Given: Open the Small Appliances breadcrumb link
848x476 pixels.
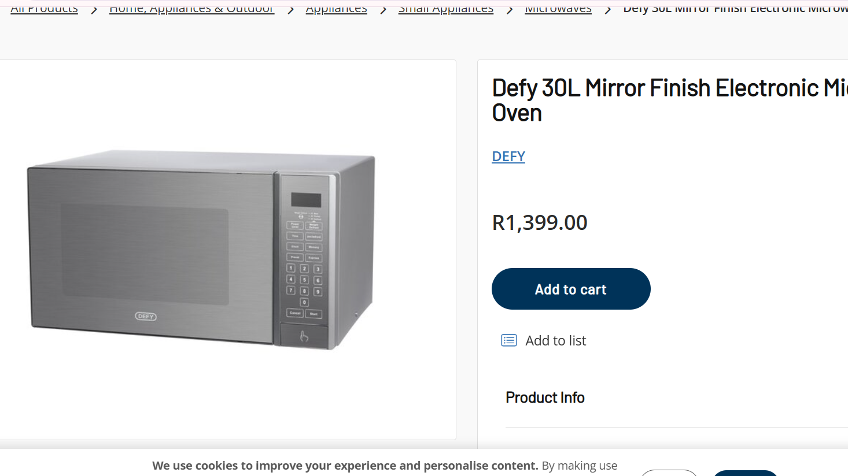Looking at the screenshot, I should tap(445, 9).
